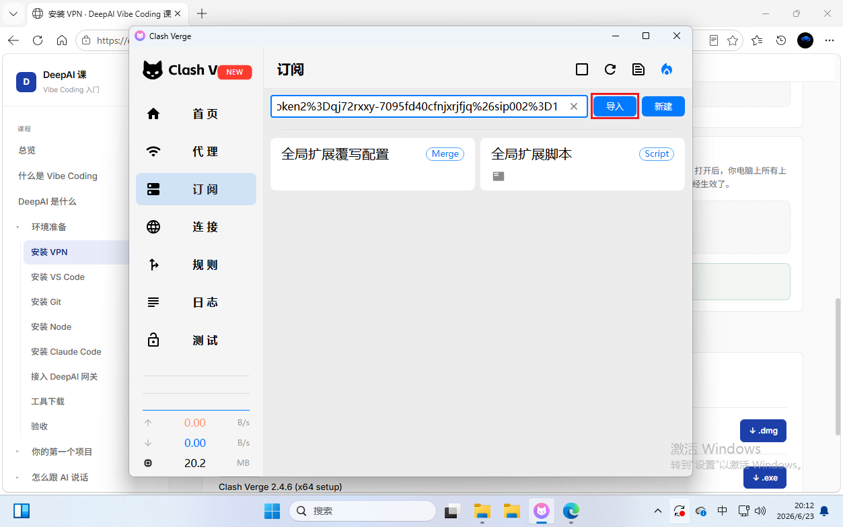843x527 pixels.
Task: Click the memory chip icon near 20.2 MB
Action: pos(148,463)
